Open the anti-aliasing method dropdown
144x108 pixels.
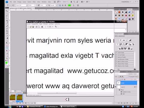(56, 5)
